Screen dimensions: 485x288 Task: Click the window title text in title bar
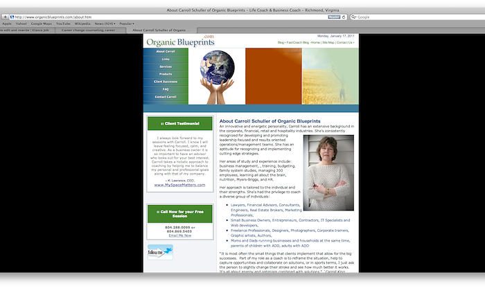tap(253, 10)
